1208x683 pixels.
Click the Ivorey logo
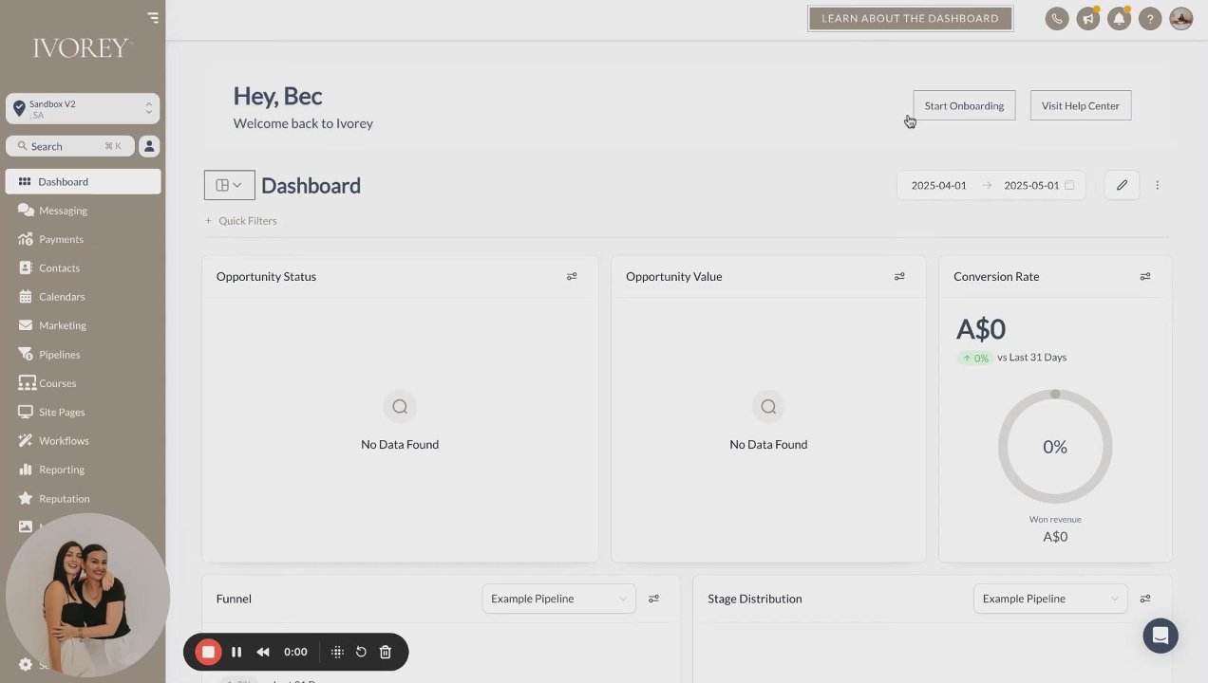(x=83, y=48)
